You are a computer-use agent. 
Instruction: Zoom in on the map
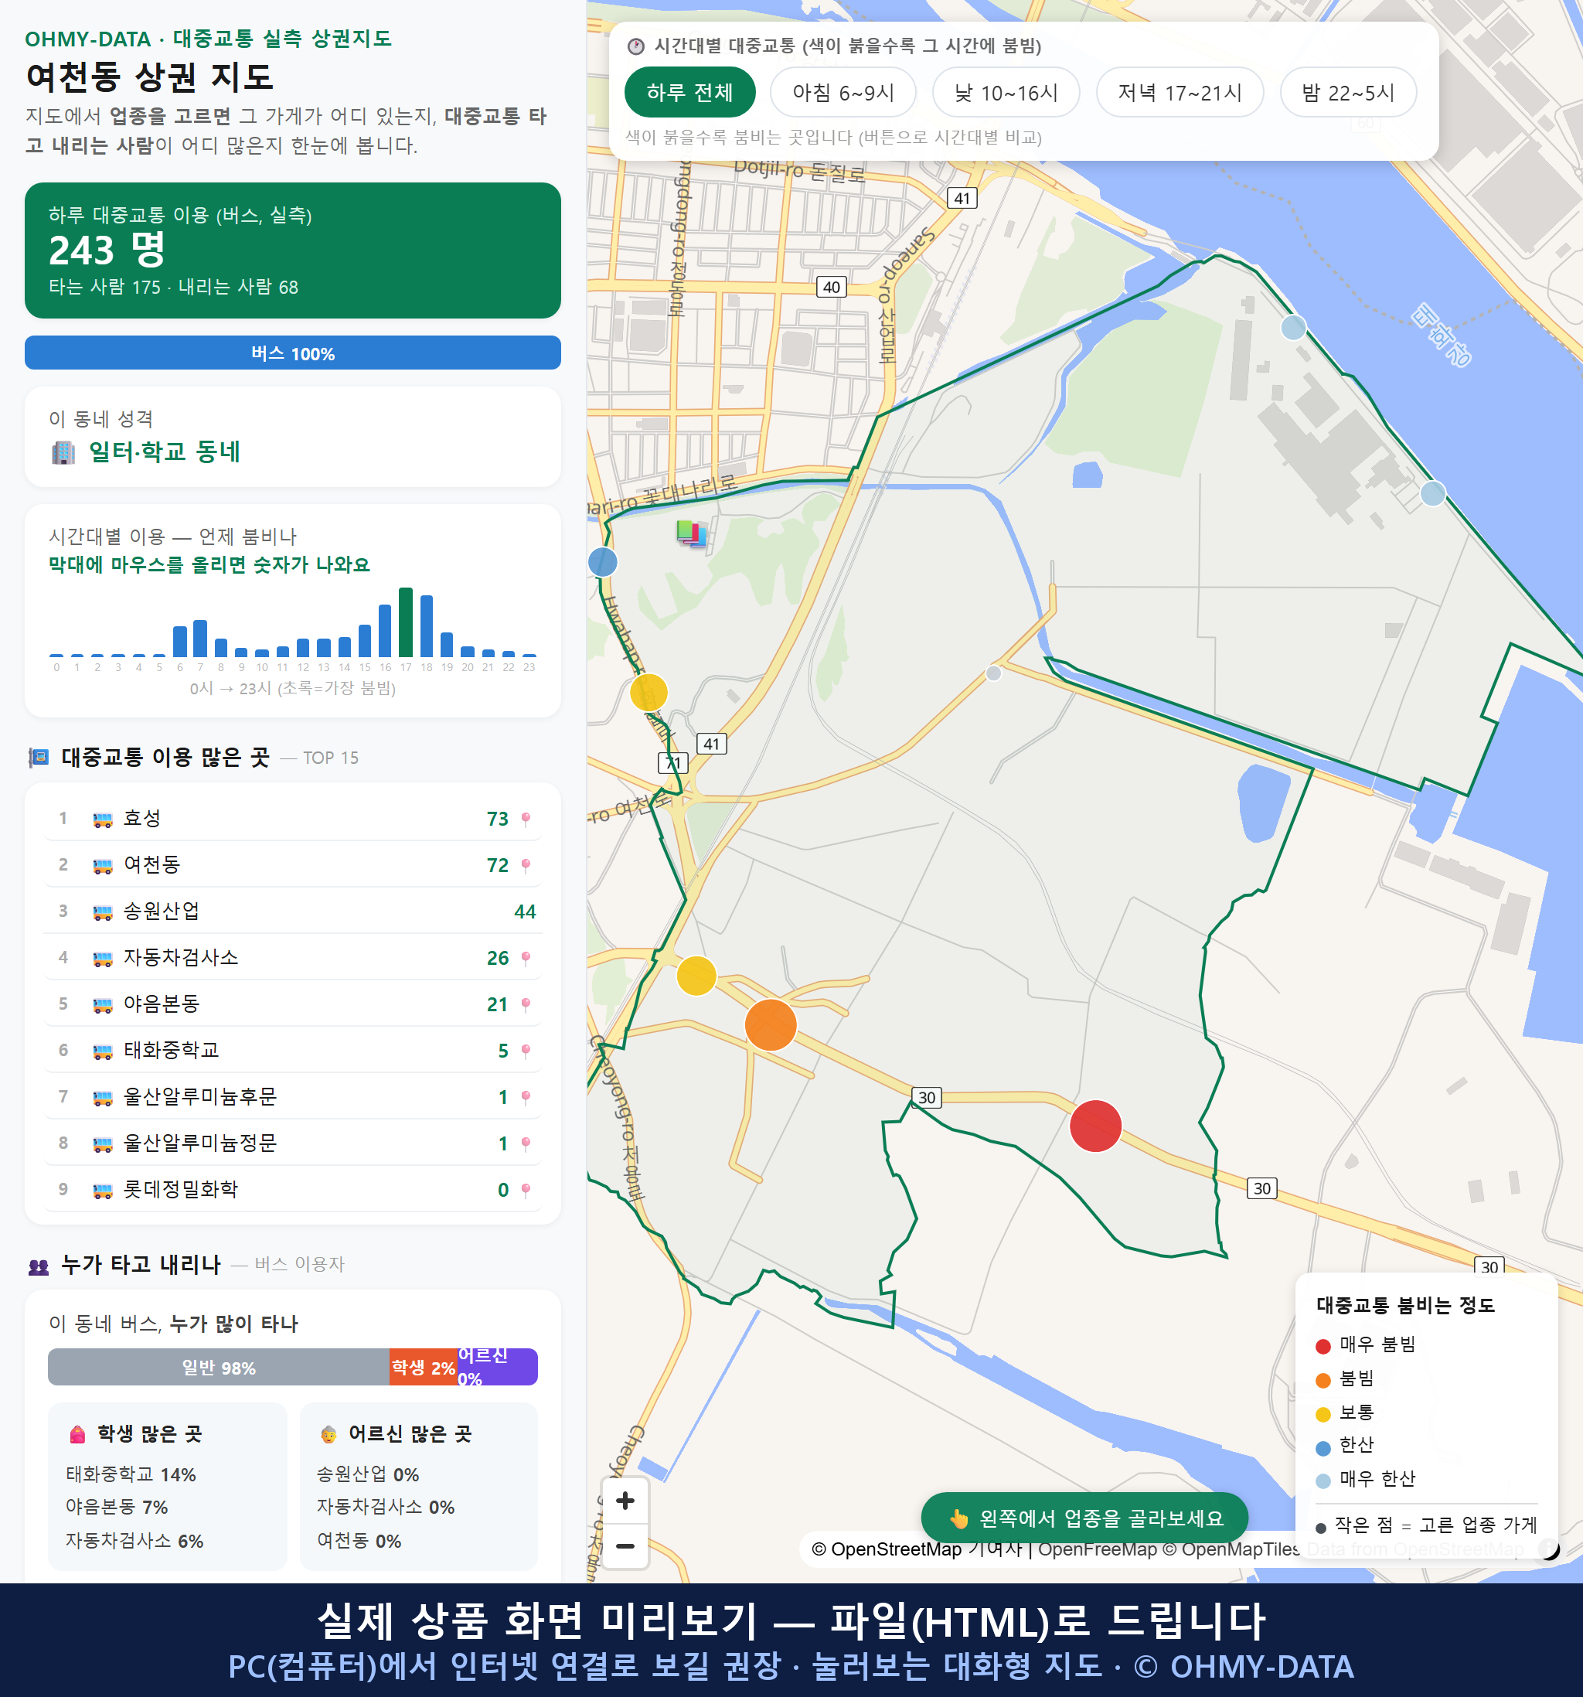[x=625, y=1501]
